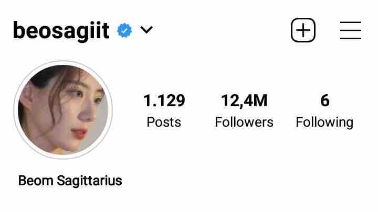The image size is (378, 212).
Task: Click the beosagiit username heading
Action: (x=61, y=30)
